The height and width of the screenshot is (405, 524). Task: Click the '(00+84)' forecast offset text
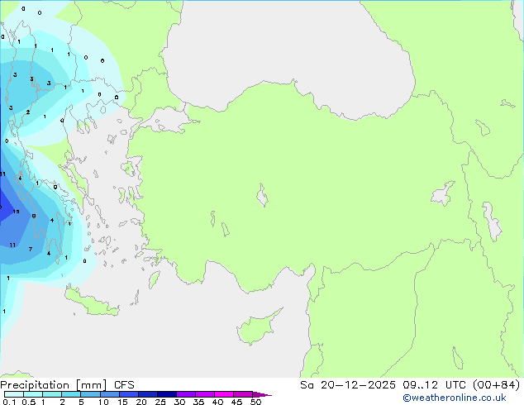click(x=497, y=385)
